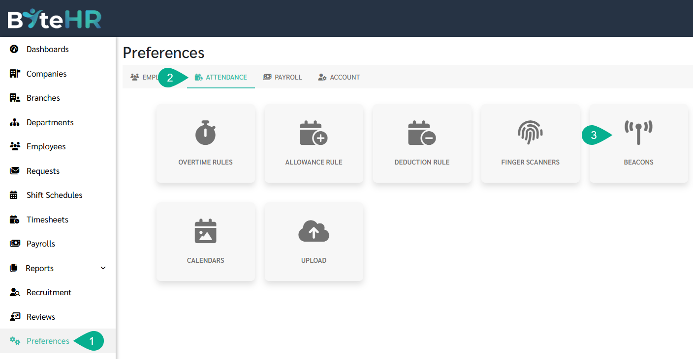Click the Calendars image-calendar icon
The image size is (693, 359).
pos(205,231)
